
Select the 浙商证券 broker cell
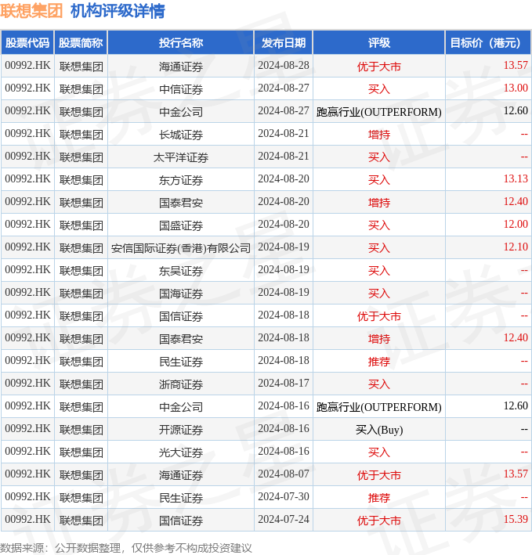[181, 384]
